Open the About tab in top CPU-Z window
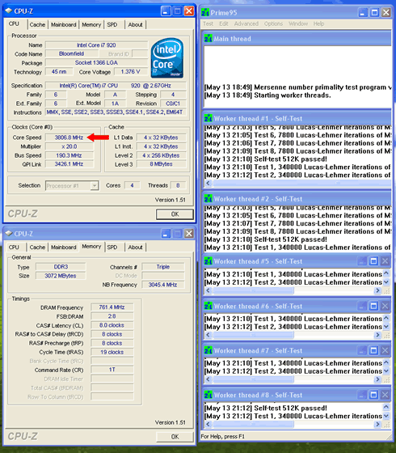This screenshot has height=453, width=396. pyautogui.click(x=136, y=25)
